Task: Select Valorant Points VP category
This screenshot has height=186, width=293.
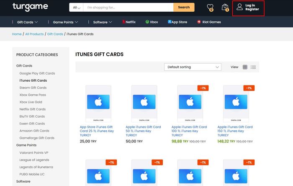Action: point(34,152)
